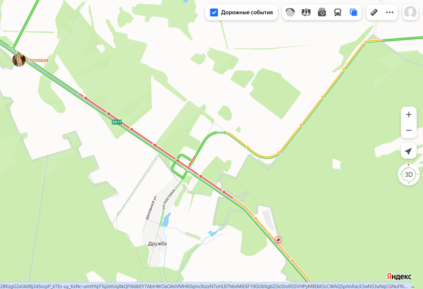Open the Столовая place photo marker
The height and width of the screenshot is (289, 423).
coord(19,60)
